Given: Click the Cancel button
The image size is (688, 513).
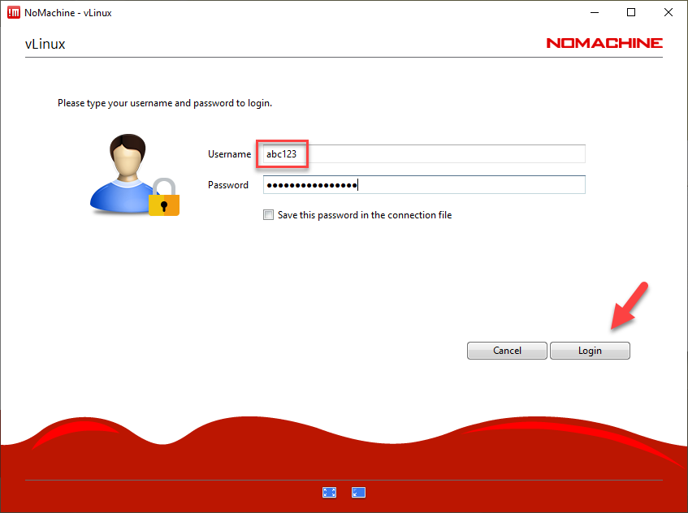Looking at the screenshot, I should pos(507,351).
